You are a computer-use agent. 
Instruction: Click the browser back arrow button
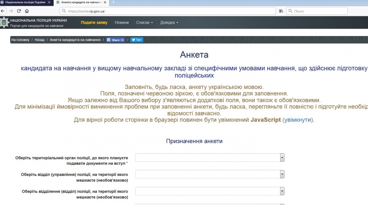click(x=3, y=11)
